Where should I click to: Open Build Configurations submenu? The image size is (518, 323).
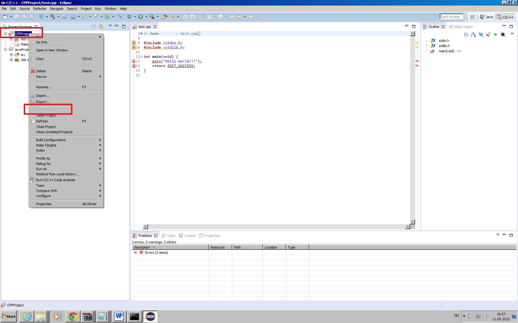click(66, 140)
